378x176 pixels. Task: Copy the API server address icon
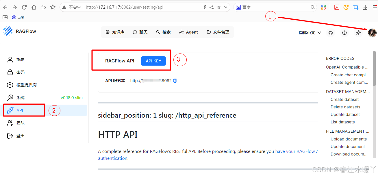coord(175,81)
